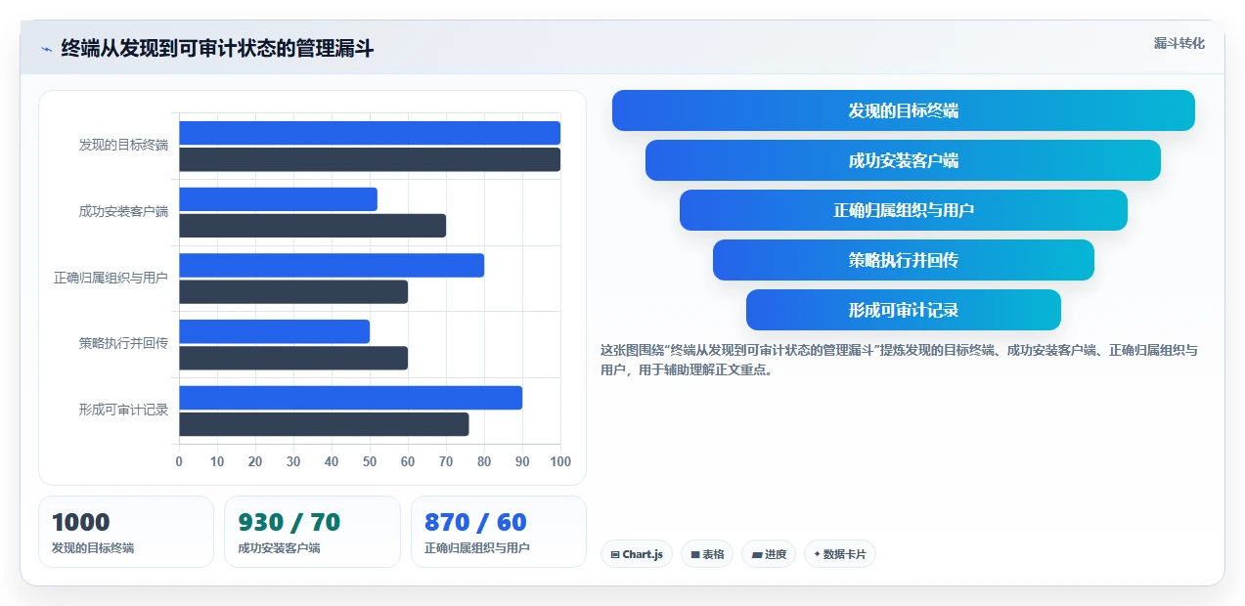Click the 漏斗转化 label in the header

coord(1178,43)
